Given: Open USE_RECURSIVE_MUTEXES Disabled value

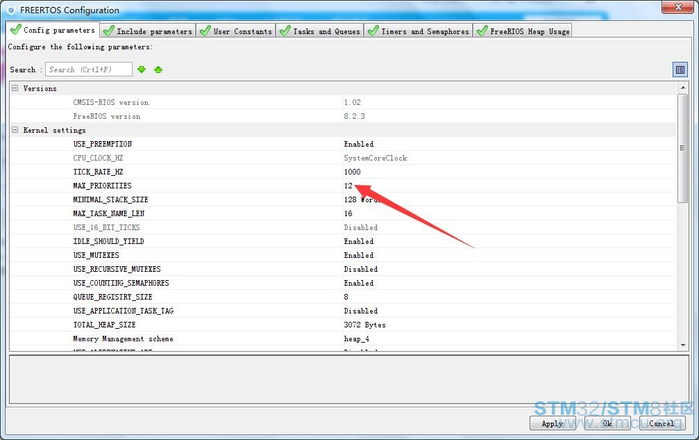Looking at the screenshot, I should 361,268.
